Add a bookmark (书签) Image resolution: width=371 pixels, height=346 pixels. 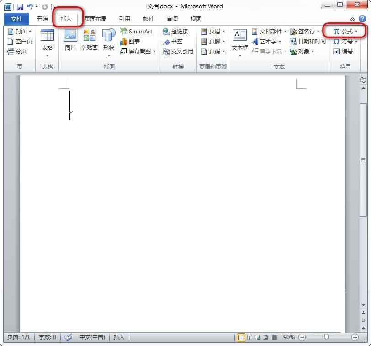click(x=173, y=42)
